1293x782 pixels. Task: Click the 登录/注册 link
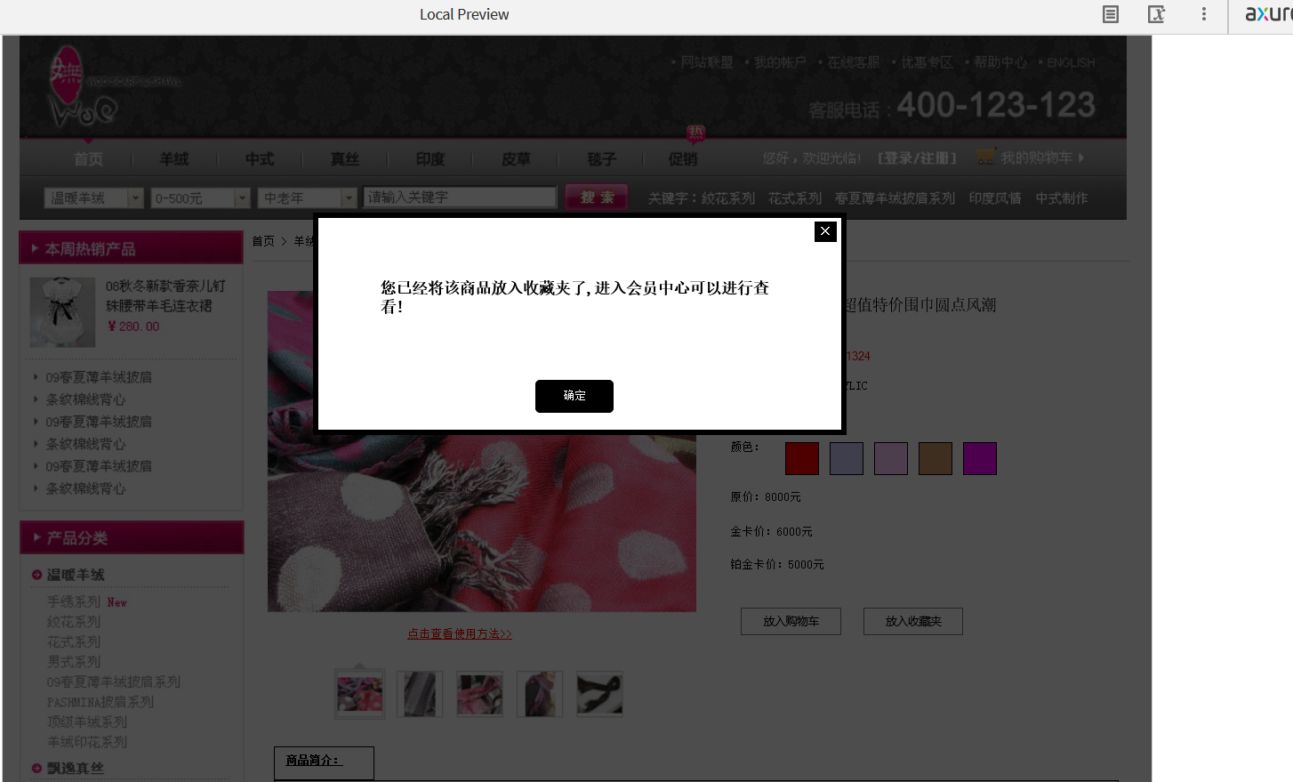pos(917,157)
